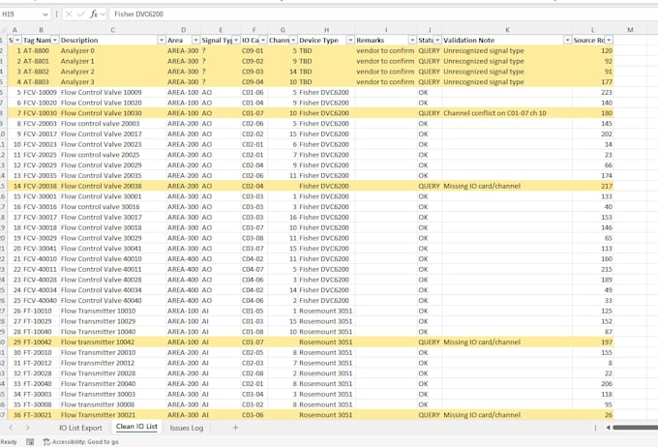Click the Analyzer 2 description cell
The height and width of the screenshot is (447, 658).
click(113, 72)
